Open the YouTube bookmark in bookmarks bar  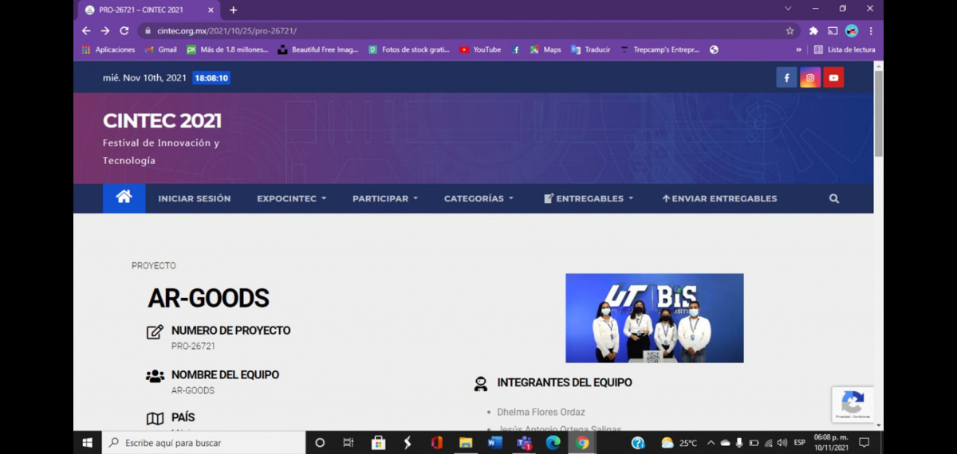pos(480,49)
